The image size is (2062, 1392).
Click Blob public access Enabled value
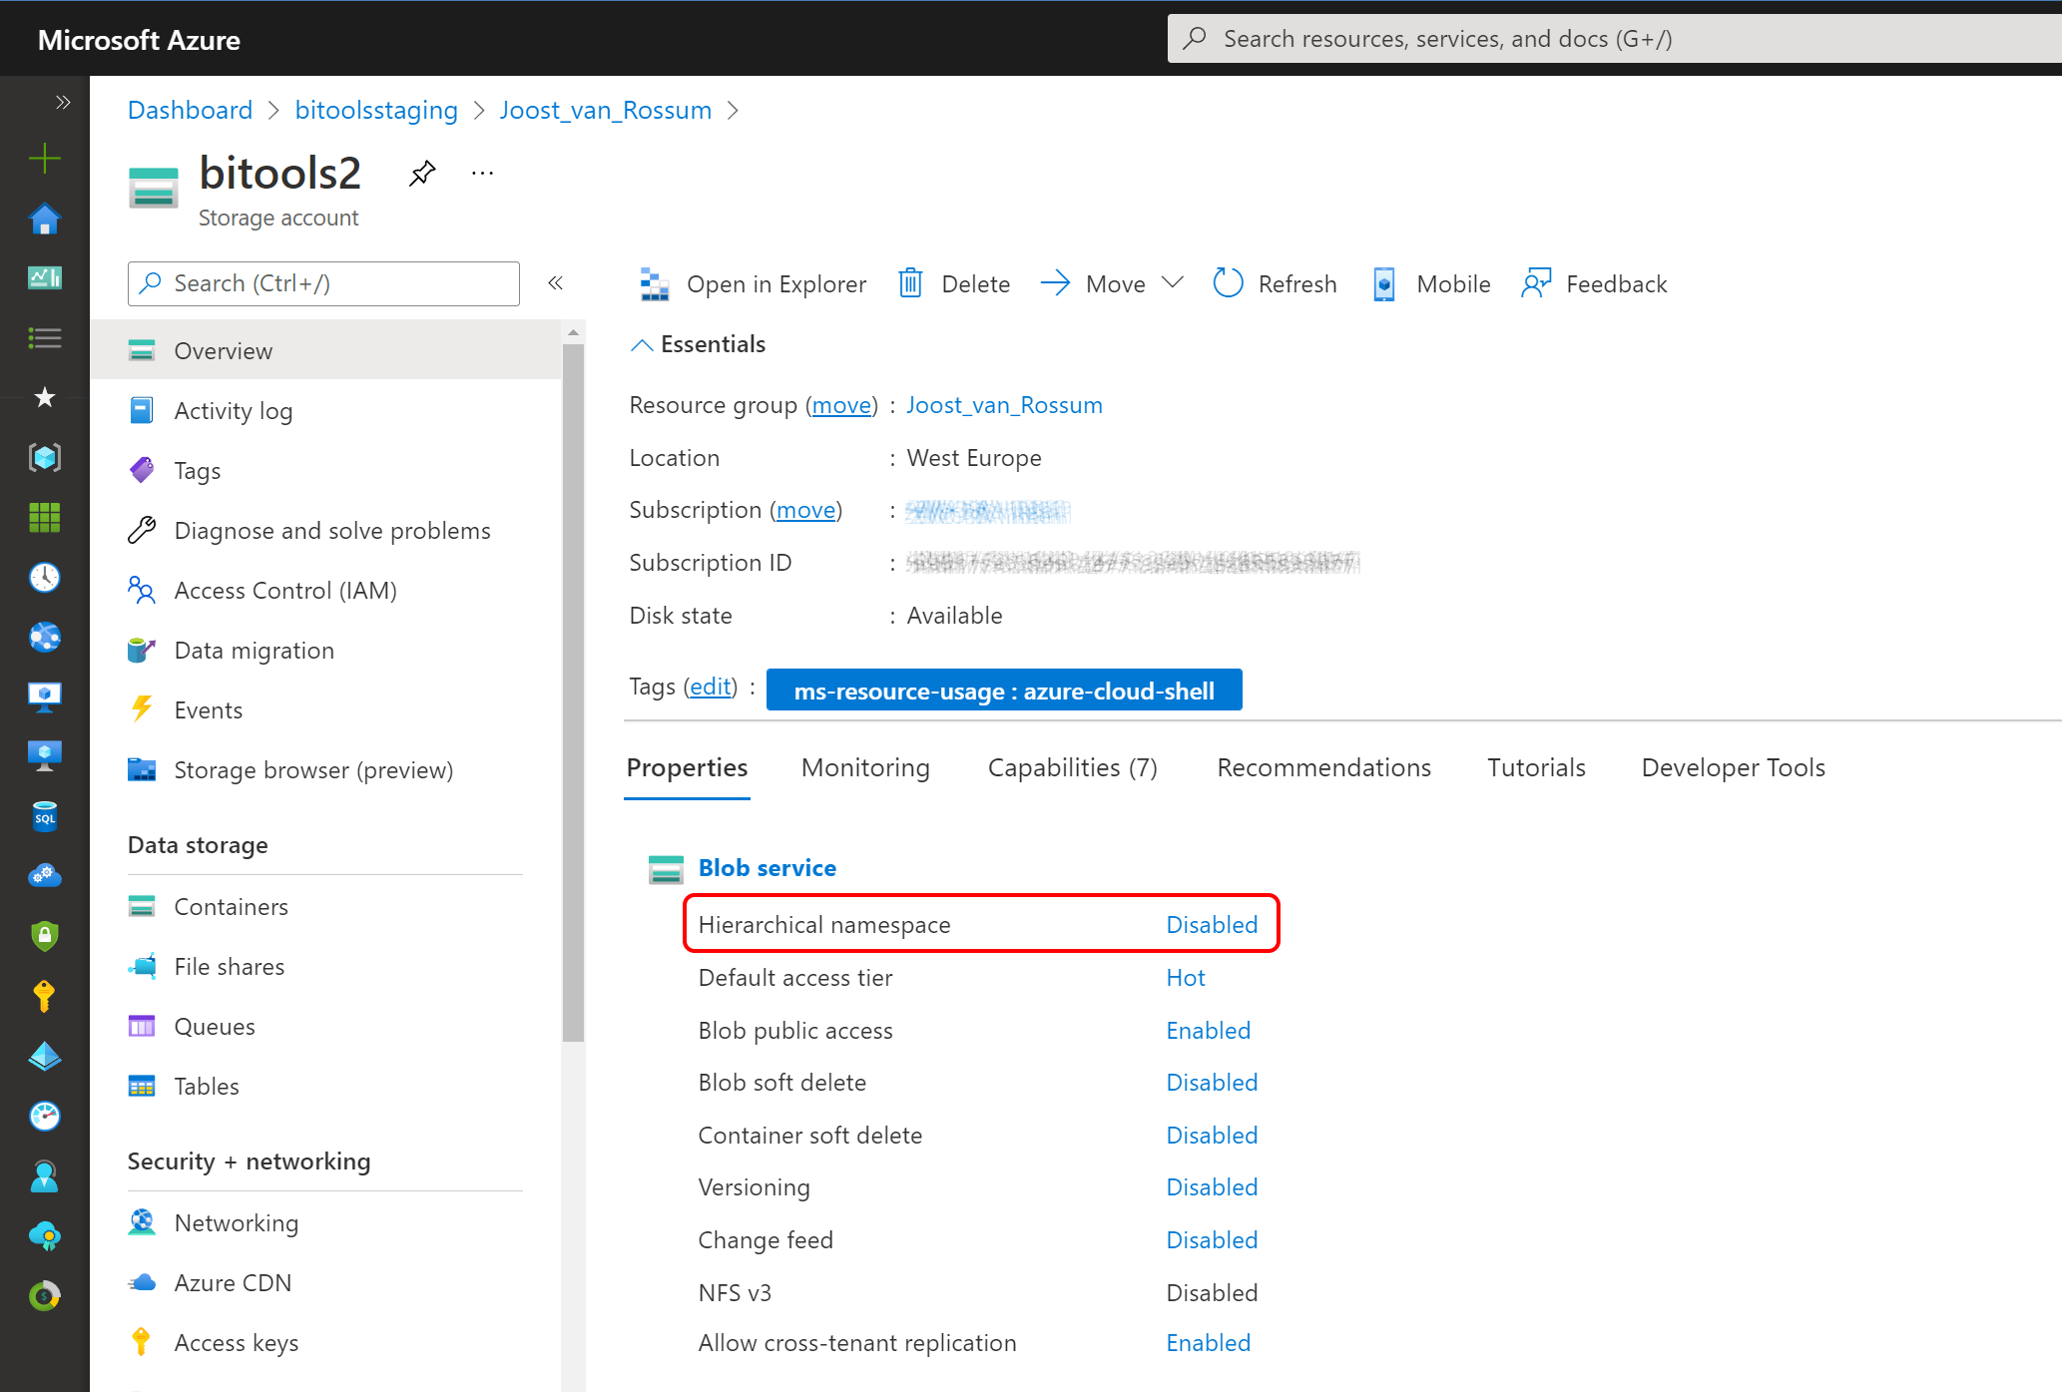[1209, 1031]
